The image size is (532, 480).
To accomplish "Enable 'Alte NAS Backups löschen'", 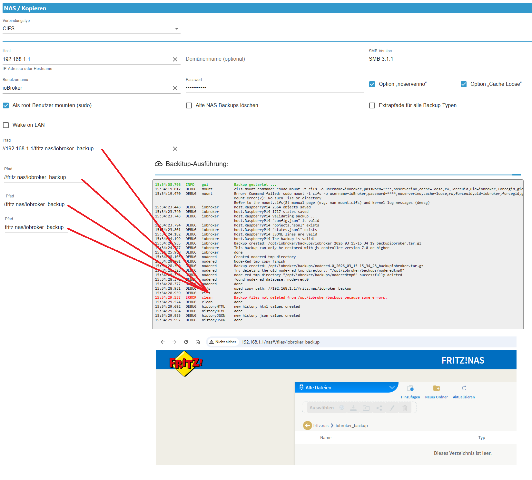I will coord(189,105).
